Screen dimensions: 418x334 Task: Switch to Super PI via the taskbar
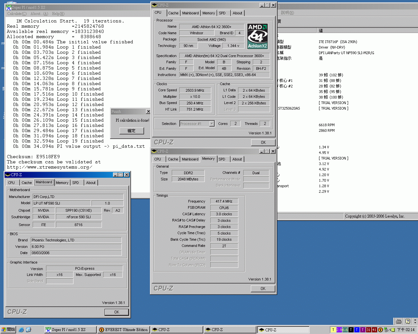(70, 330)
